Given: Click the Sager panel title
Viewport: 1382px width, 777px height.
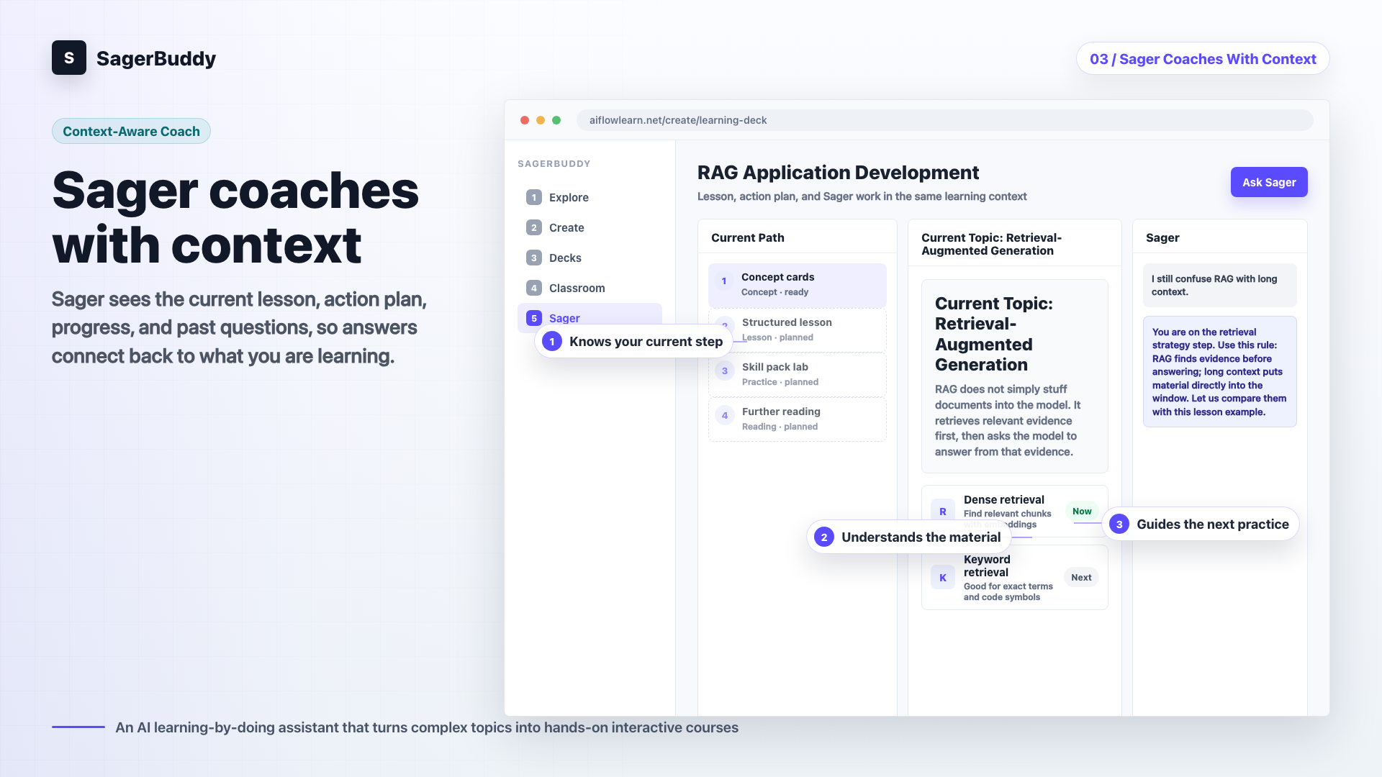Looking at the screenshot, I should point(1162,237).
